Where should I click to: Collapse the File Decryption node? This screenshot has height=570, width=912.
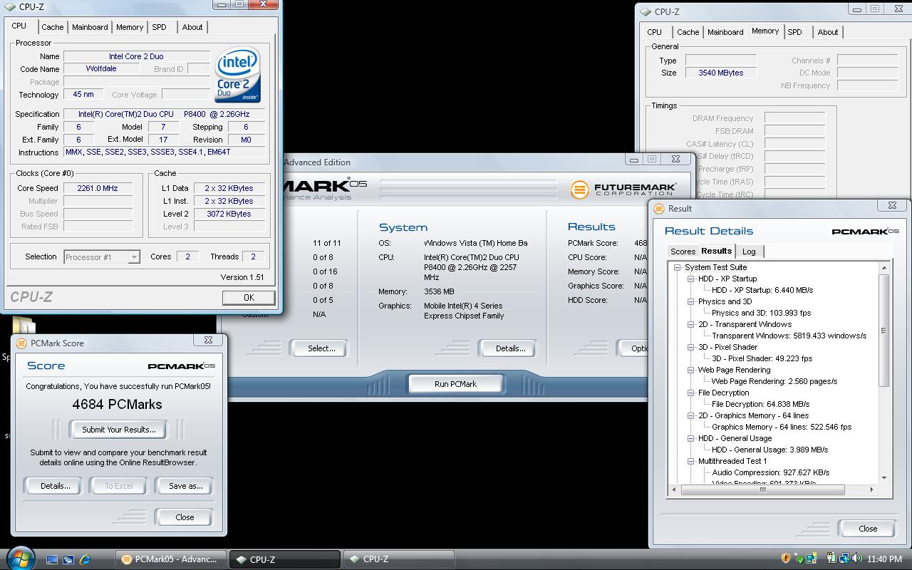click(691, 393)
